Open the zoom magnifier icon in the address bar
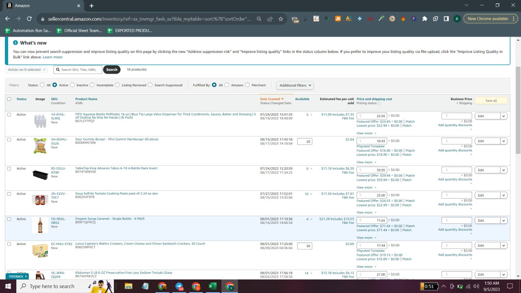521x293 pixels. [259, 19]
